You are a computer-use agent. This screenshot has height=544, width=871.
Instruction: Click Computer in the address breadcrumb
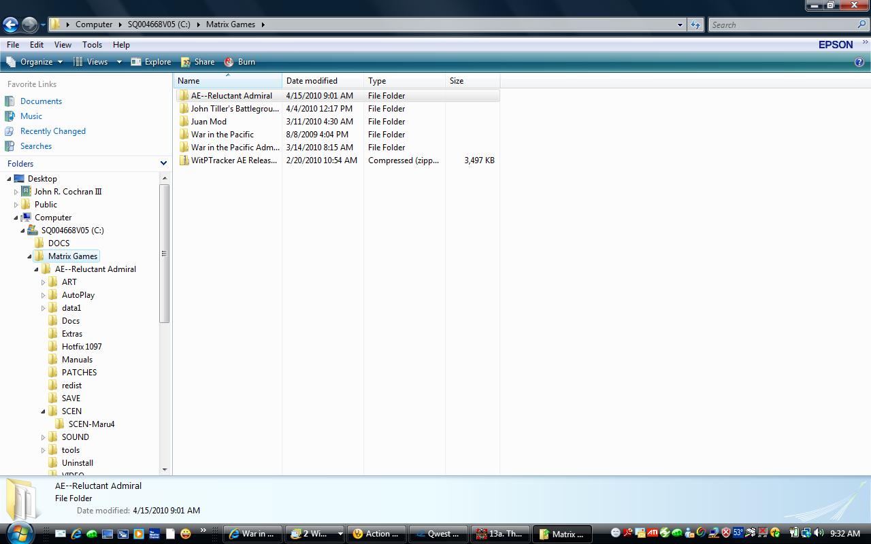pyautogui.click(x=94, y=24)
